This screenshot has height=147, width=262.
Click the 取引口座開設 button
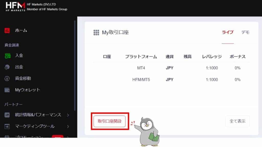click(110, 121)
